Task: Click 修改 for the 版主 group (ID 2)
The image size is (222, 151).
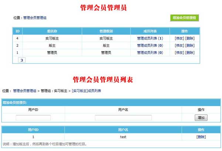Action: [179, 46]
